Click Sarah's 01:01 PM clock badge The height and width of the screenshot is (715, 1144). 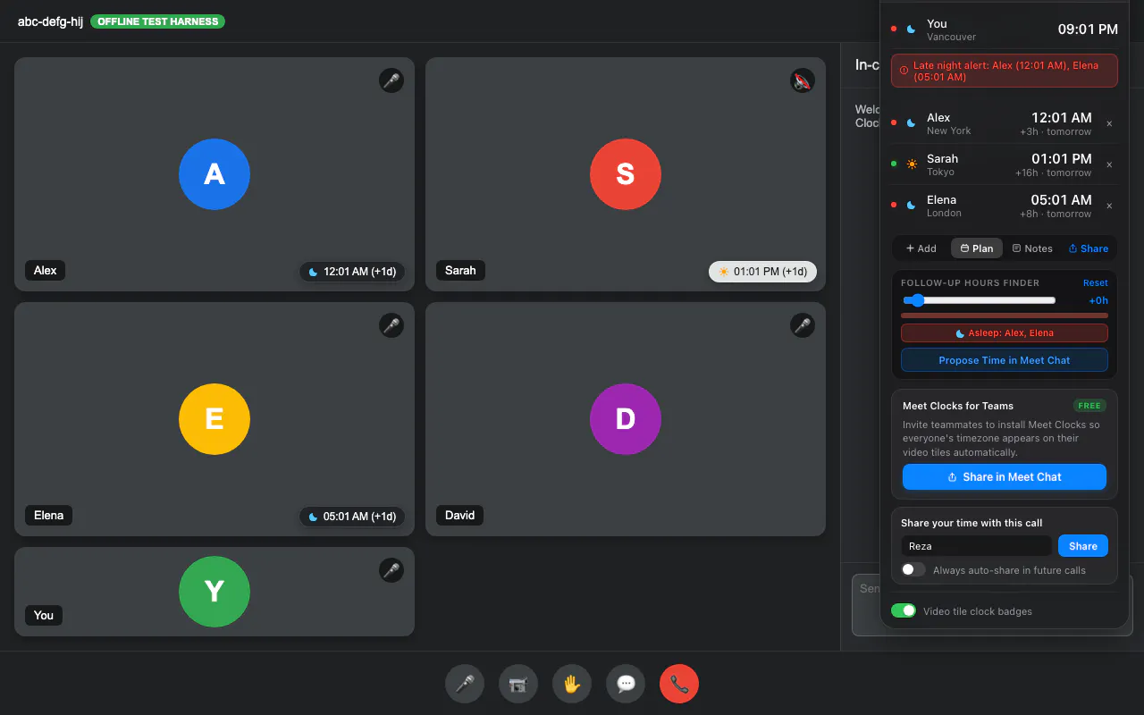tap(762, 272)
